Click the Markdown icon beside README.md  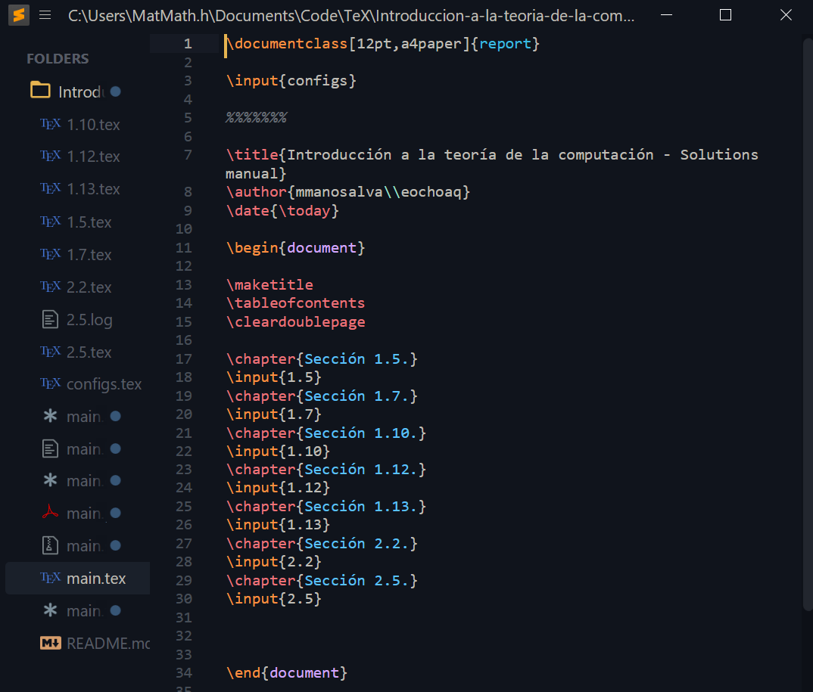pos(50,643)
